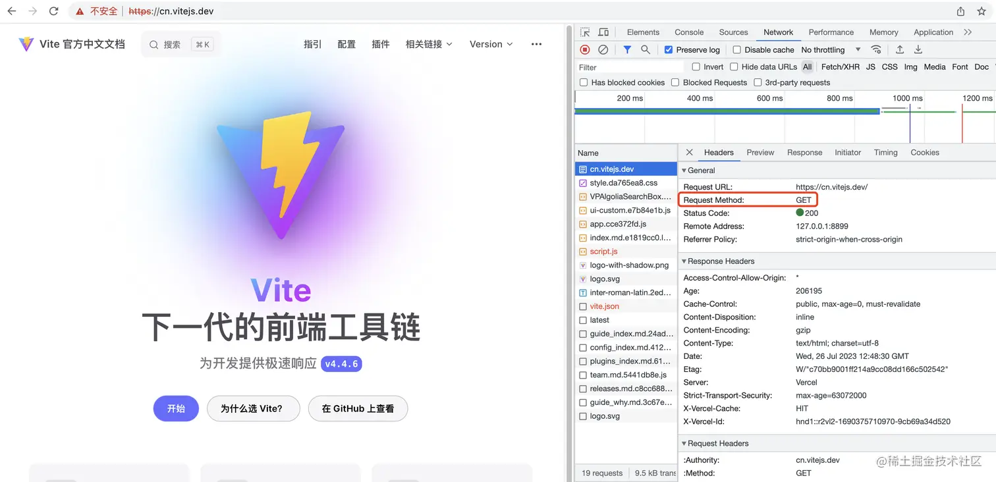Click the export HAR download icon
The height and width of the screenshot is (482, 996).
918,49
